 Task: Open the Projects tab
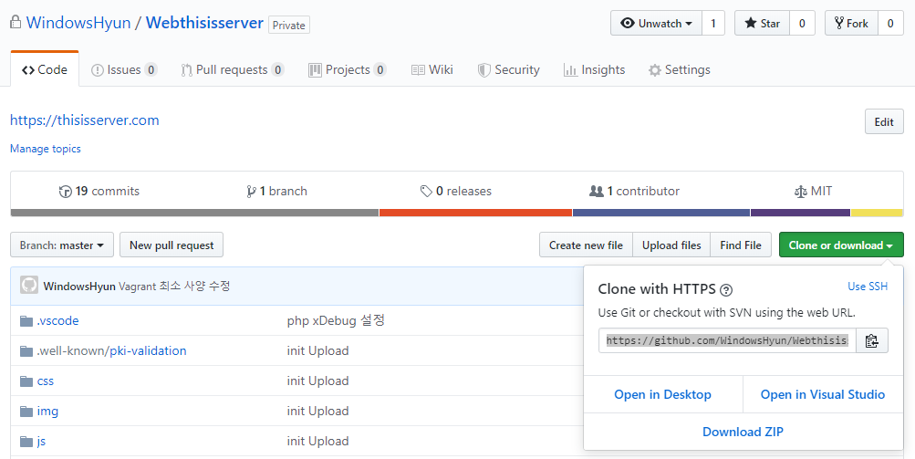(348, 69)
